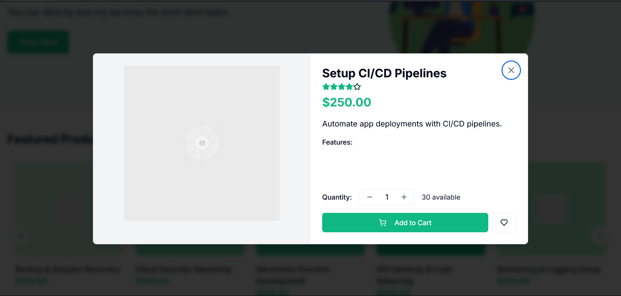Viewport: 621px width, 296px height.
Task: Click the $250.00 price text
Action: 346,102
